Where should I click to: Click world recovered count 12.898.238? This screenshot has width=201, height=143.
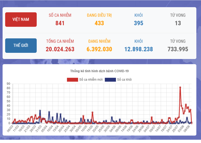[138, 49]
